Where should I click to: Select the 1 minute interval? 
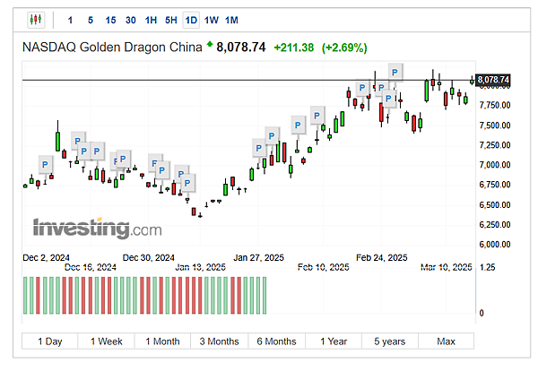coord(70,21)
